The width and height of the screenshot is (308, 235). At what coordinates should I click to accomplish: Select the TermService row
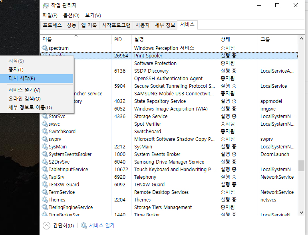coord(169,192)
